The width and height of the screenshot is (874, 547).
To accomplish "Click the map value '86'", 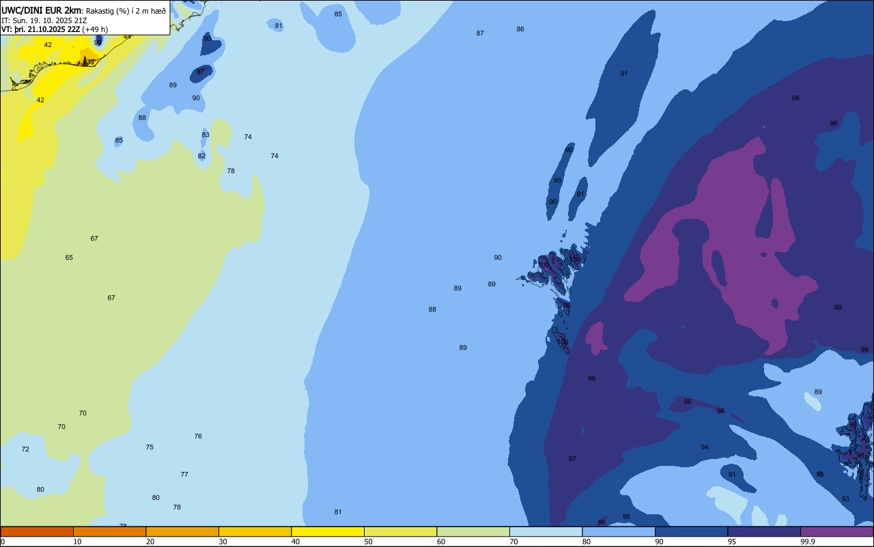I will pyautogui.click(x=520, y=29).
